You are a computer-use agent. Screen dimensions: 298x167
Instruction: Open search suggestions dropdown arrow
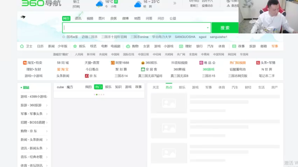tap(207, 28)
